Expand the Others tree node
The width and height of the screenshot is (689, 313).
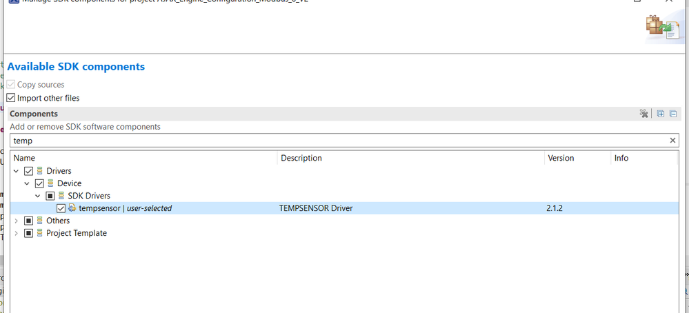coord(17,221)
